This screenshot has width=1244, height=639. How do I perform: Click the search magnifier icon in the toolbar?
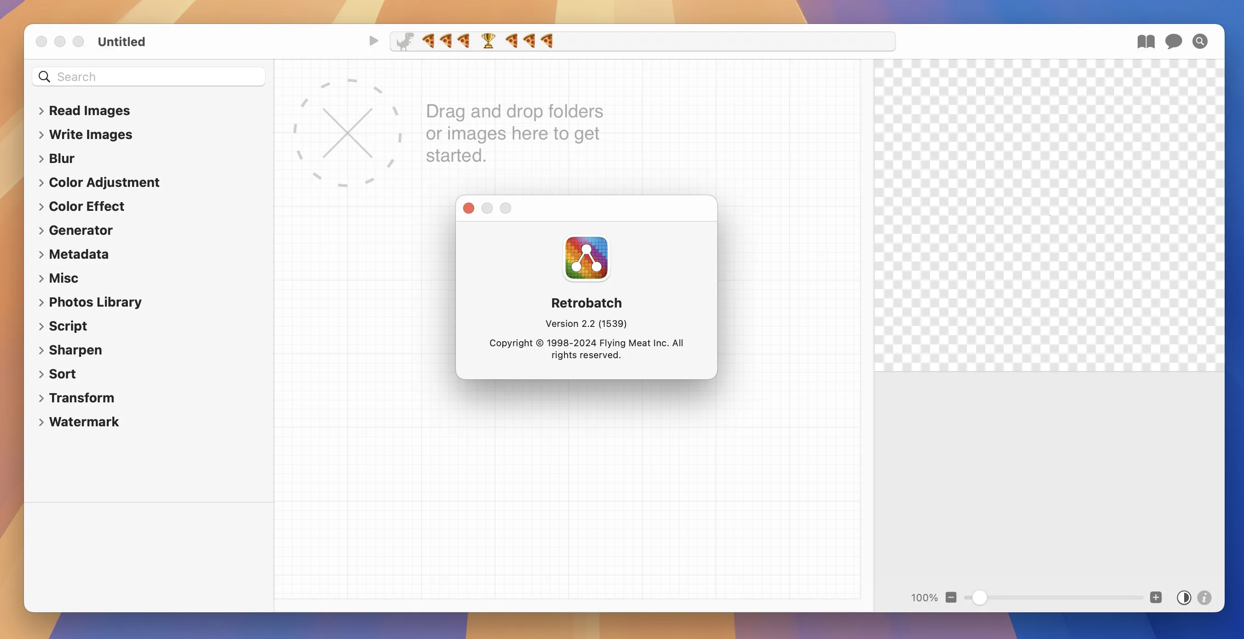click(1200, 41)
